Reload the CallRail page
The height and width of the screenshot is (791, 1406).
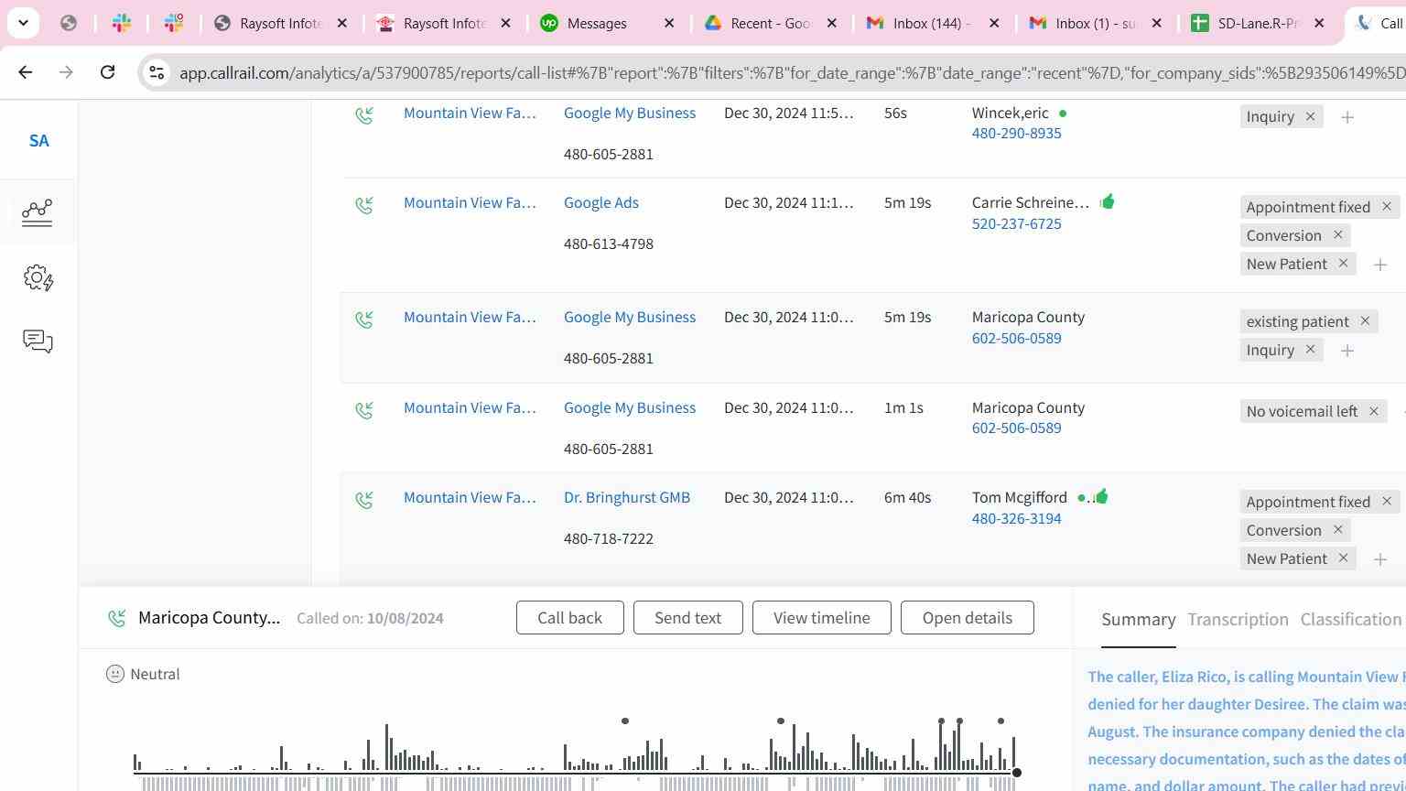[107, 72]
